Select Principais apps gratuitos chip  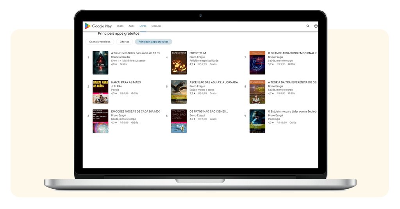[154, 42]
